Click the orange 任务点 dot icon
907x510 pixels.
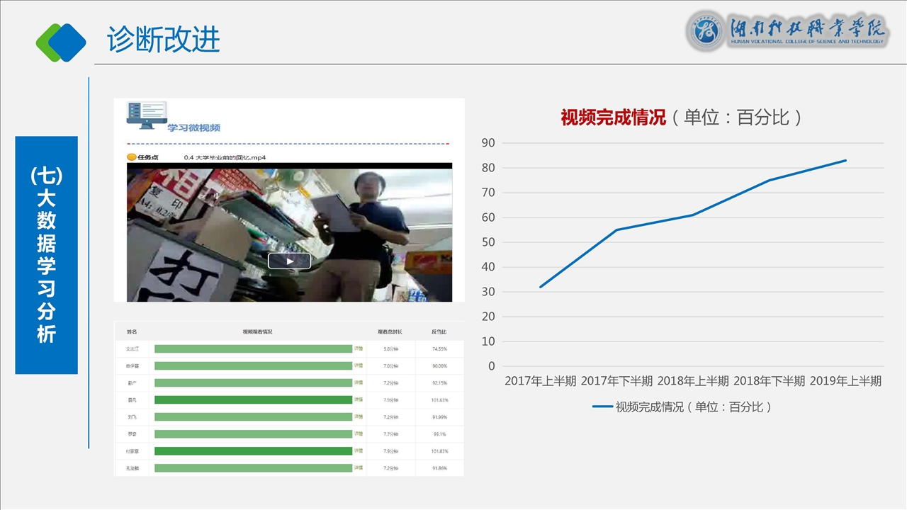[131, 157]
